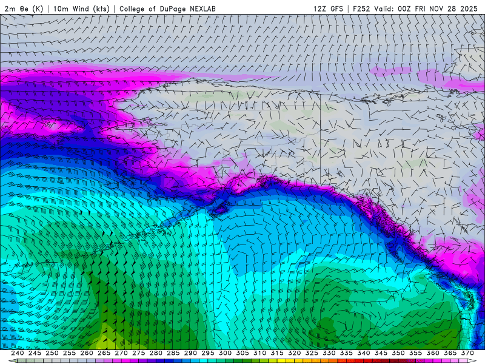
Task: Click the 250 color scale label
Action: click(x=52, y=353)
